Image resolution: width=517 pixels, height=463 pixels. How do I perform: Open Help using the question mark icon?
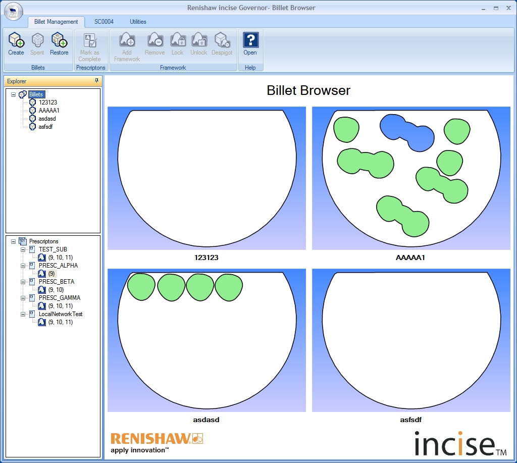(250, 40)
